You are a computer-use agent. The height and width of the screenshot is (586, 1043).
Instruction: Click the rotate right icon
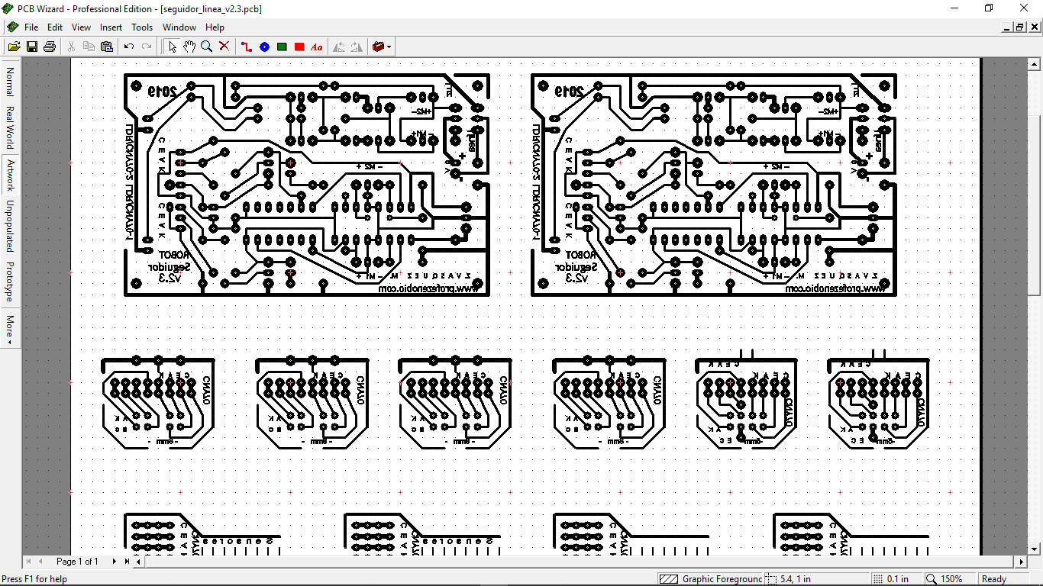(x=357, y=47)
